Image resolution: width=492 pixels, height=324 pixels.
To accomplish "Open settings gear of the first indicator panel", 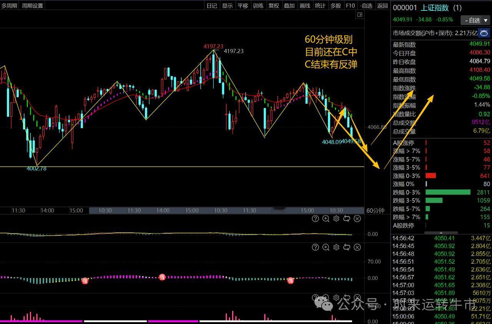I will 336,219.
